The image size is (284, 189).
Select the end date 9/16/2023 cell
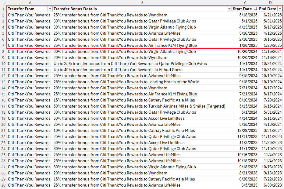tap(270, 173)
